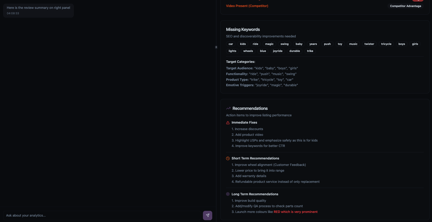Click the 'Missing Keywords' heading
432x222 pixels.
(243, 30)
